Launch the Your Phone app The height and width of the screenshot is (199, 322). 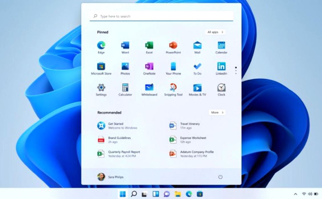173,69
